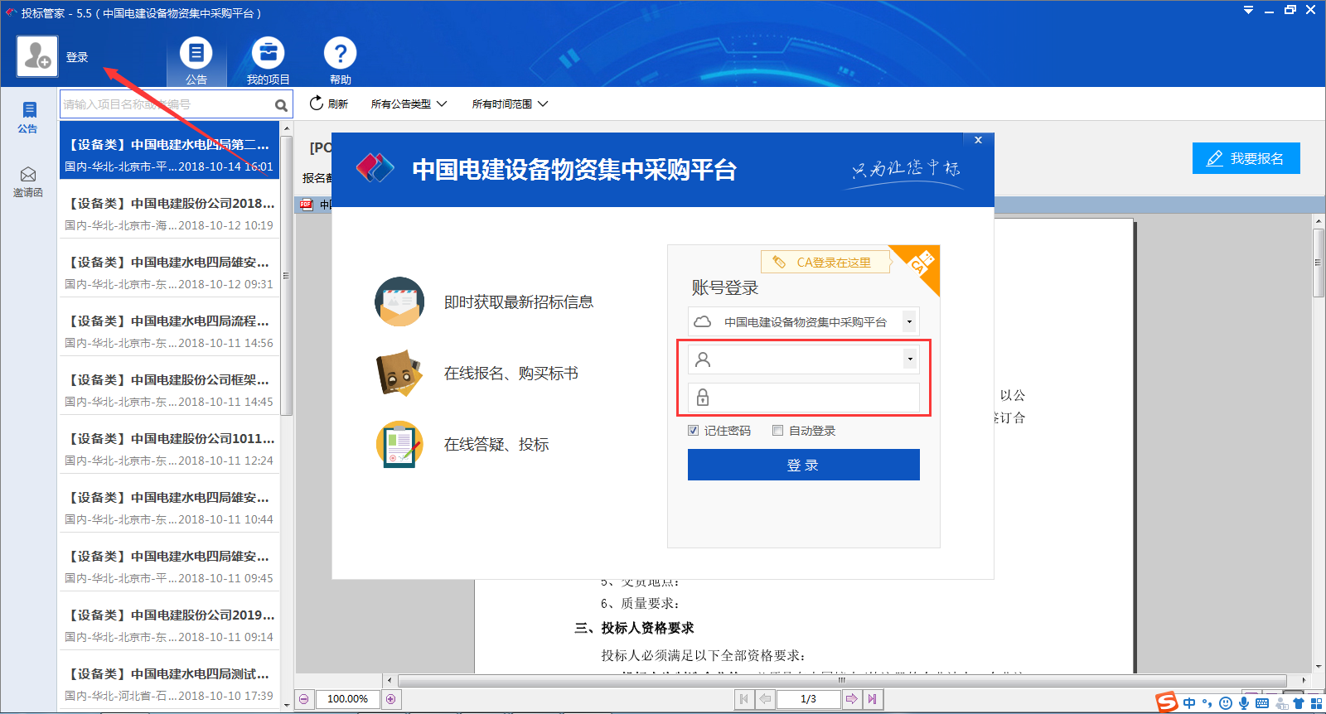The width and height of the screenshot is (1326, 714).
Task: Go to the previous page arrow
Action: point(765,699)
